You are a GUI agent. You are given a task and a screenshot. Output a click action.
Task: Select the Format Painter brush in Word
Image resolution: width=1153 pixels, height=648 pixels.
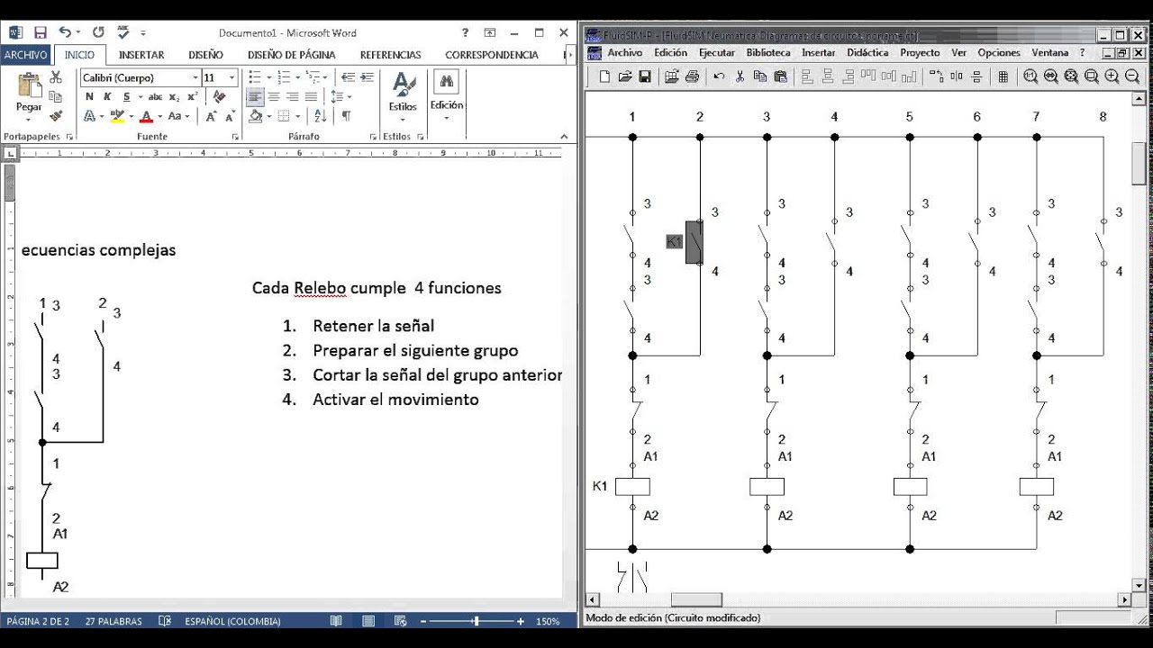pos(56,116)
